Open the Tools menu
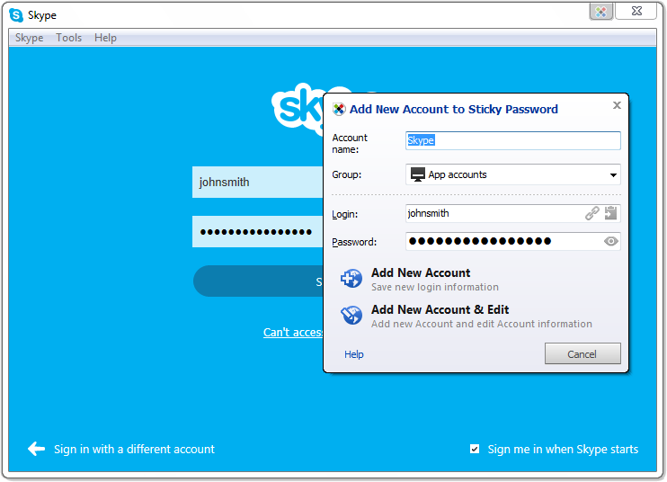 point(68,38)
